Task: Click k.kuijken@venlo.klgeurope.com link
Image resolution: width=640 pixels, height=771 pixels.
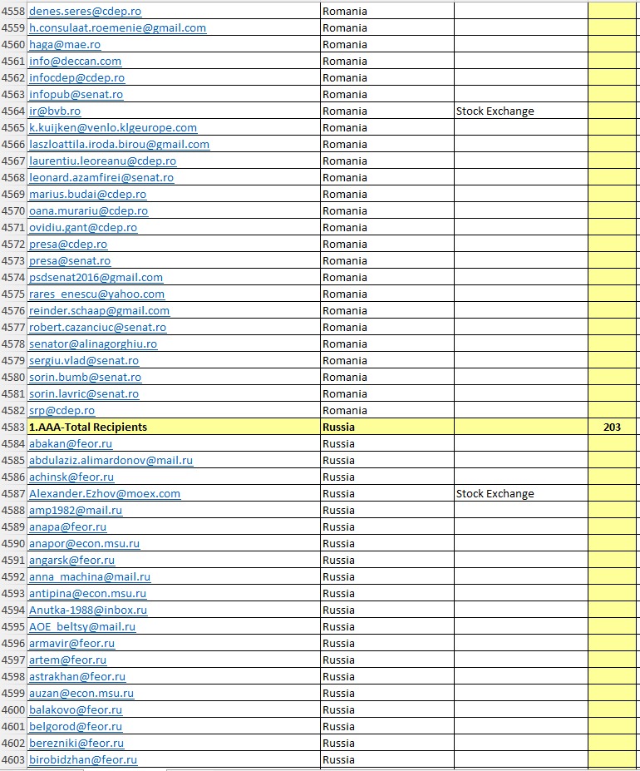Action: 113,128
